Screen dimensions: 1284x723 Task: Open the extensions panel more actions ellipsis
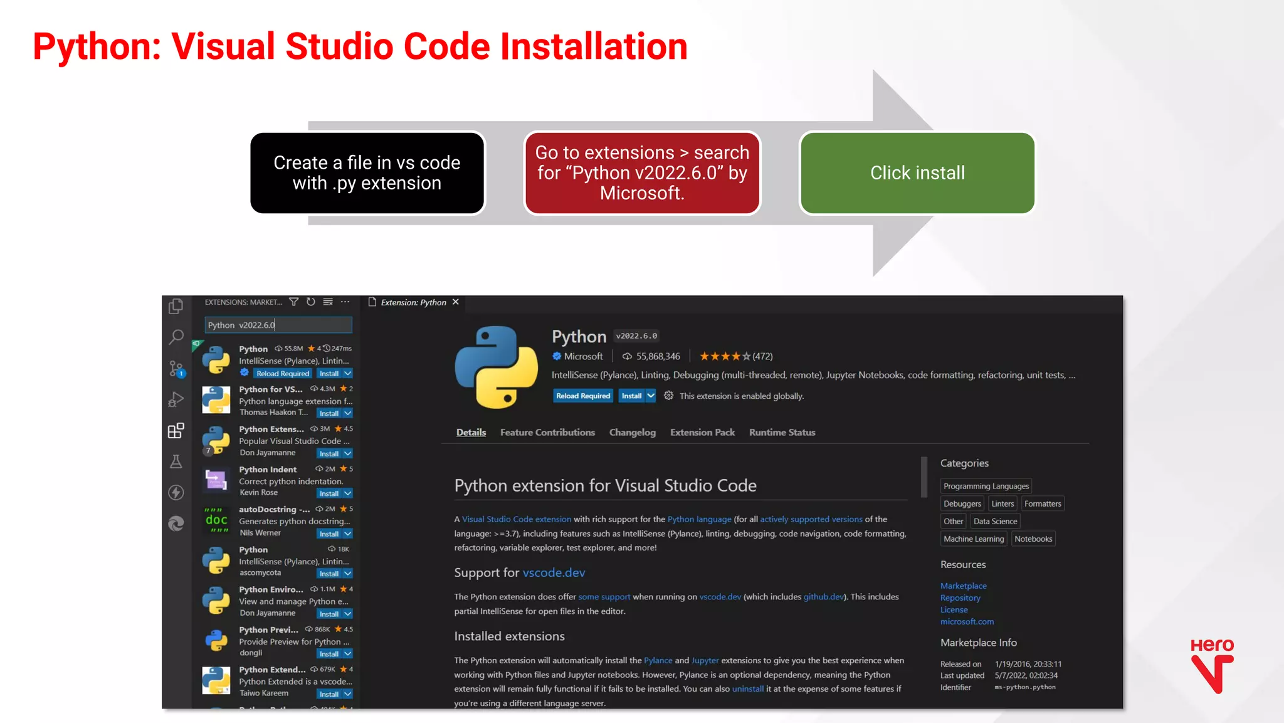click(x=345, y=302)
